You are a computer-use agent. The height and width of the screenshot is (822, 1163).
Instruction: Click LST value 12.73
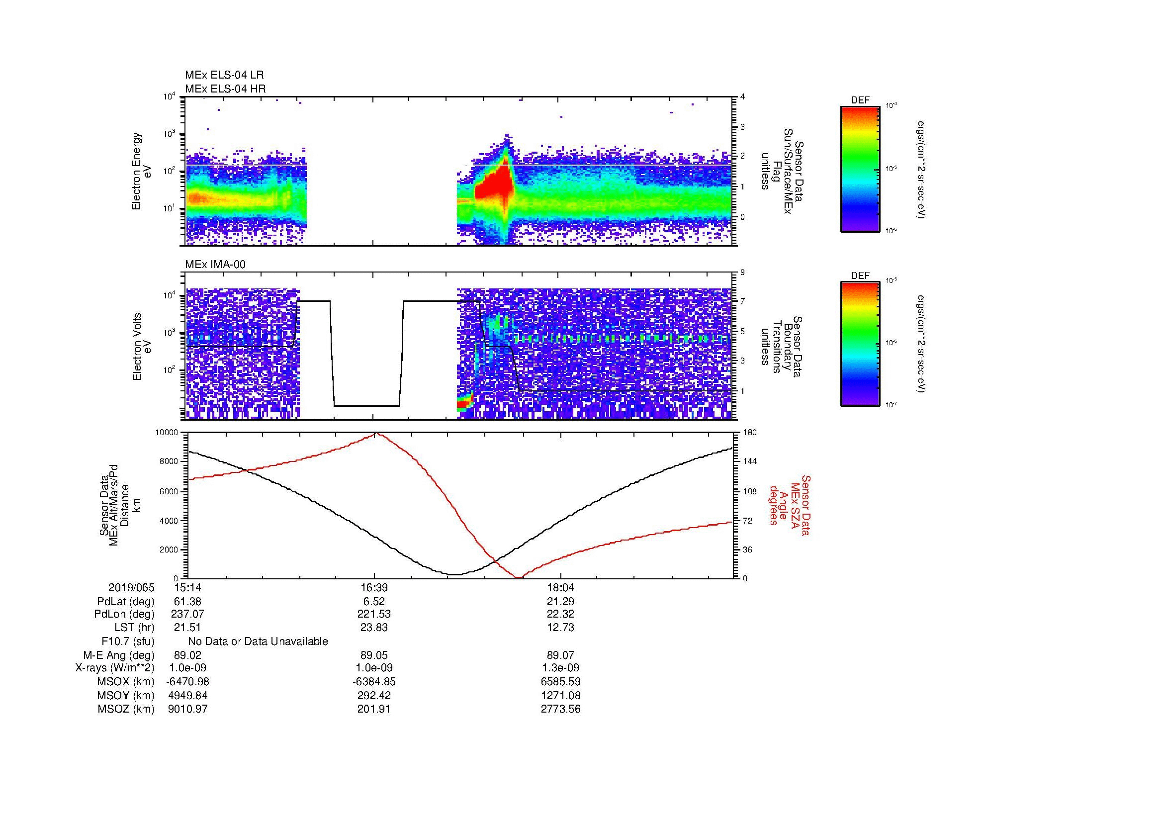(x=561, y=628)
